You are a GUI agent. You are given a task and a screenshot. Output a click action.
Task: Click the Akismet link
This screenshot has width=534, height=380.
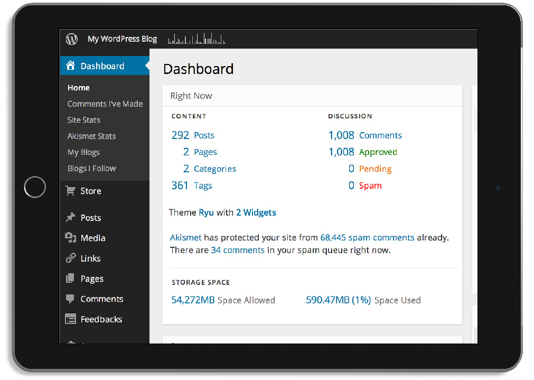pos(185,237)
